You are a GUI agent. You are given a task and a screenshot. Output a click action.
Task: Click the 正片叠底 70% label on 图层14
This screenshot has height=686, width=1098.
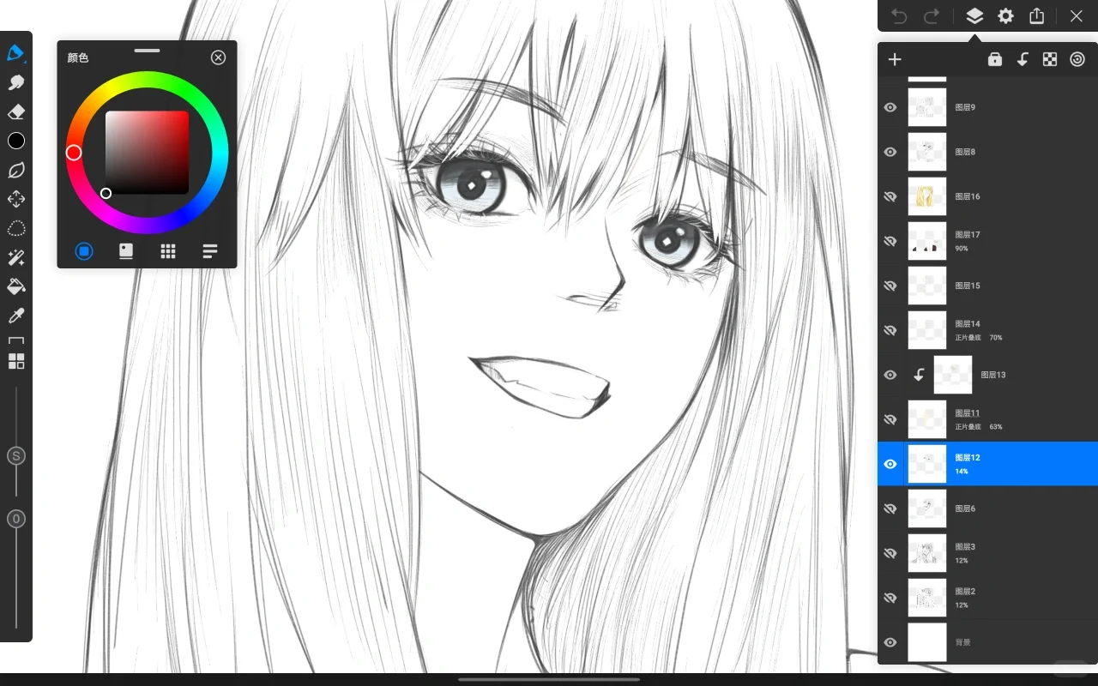click(x=979, y=338)
